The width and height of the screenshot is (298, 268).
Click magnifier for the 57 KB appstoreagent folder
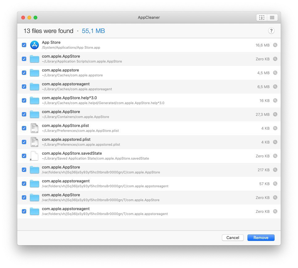pyautogui.click(x=275, y=184)
